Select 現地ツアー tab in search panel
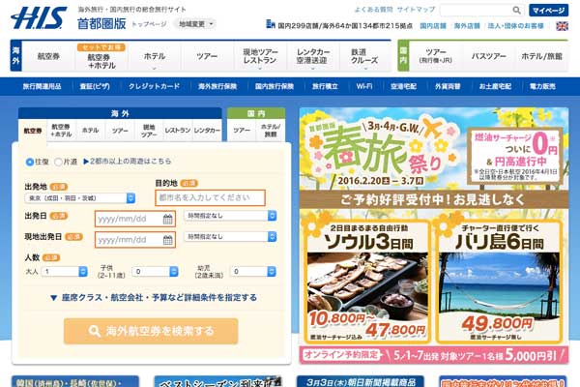This screenshot has height=387, width=580. 149,131
